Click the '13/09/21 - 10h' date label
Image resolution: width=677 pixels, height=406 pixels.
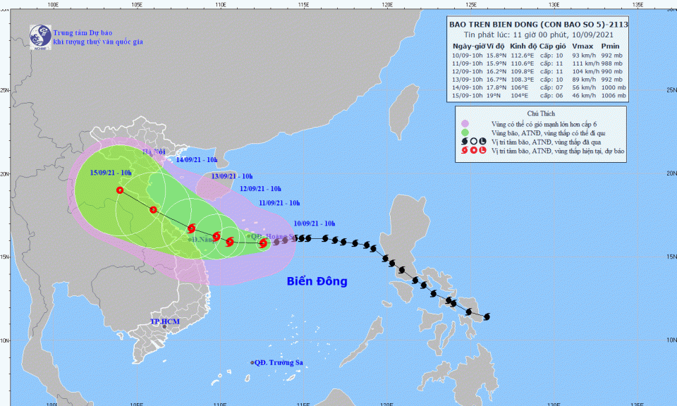(x=233, y=176)
